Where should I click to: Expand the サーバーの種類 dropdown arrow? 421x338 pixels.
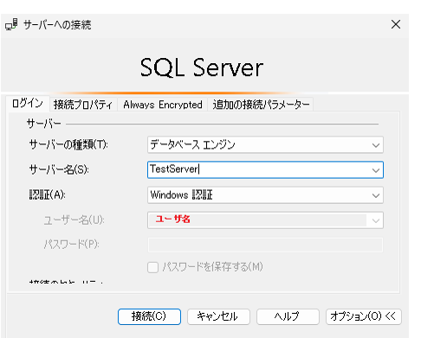point(376,145)
